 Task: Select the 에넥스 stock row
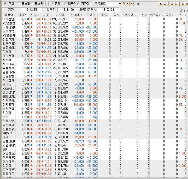[94, 137]
